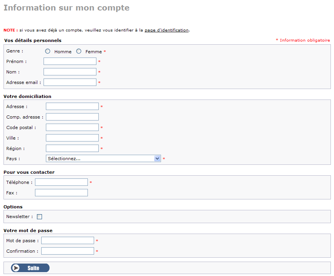Focus the Nom text field
This screenshot has height=276, width=334.
click(x=70, y=72)
